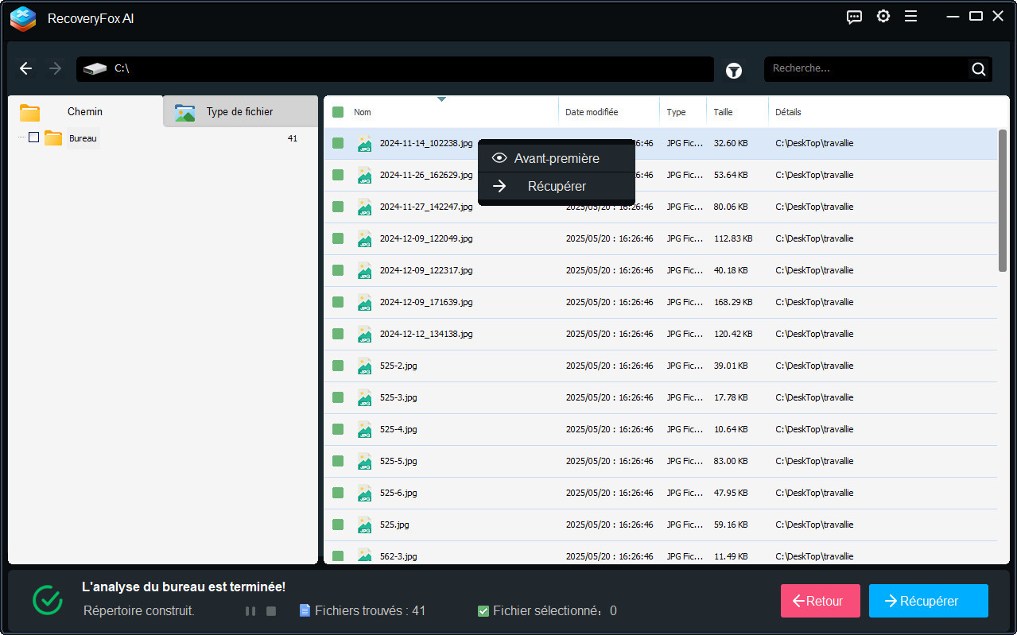Click the back arrow navigation icon

[x=26, y=68]
